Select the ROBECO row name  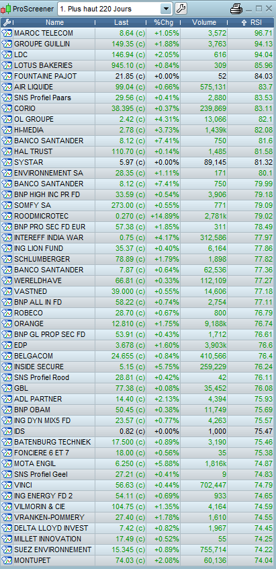point(28,313)
